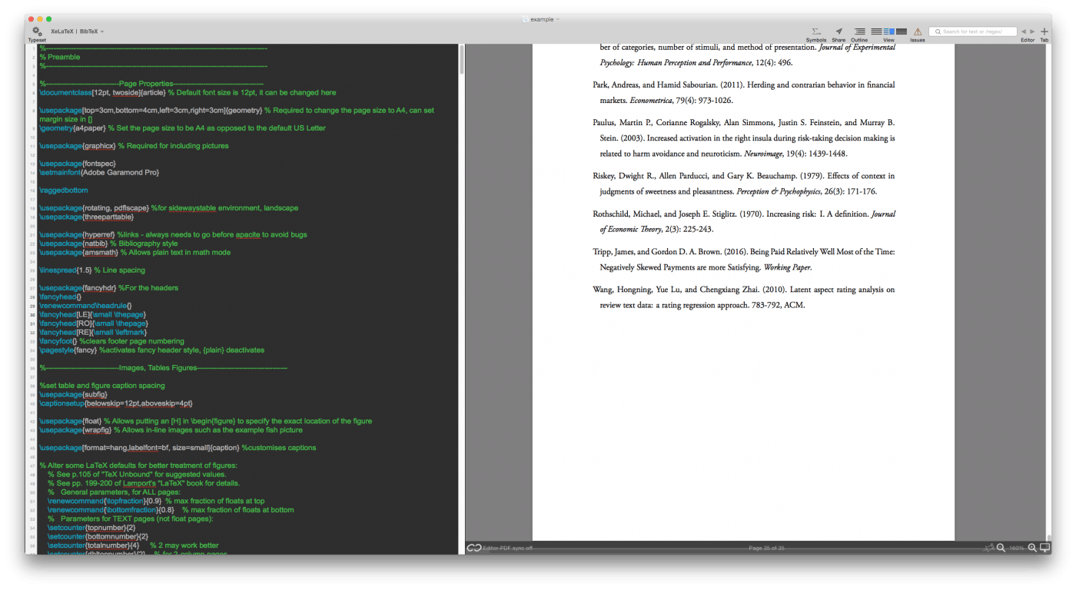1076x590 pixels.
Task: Enable split editor and PDF view
Action: tap(888, 31)
